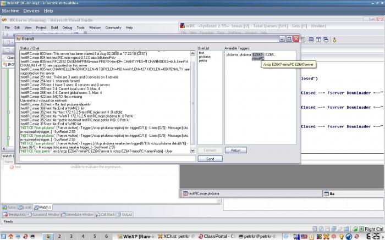
Task: Switch to virtual desktop 4
Action: tap(83, 236)
